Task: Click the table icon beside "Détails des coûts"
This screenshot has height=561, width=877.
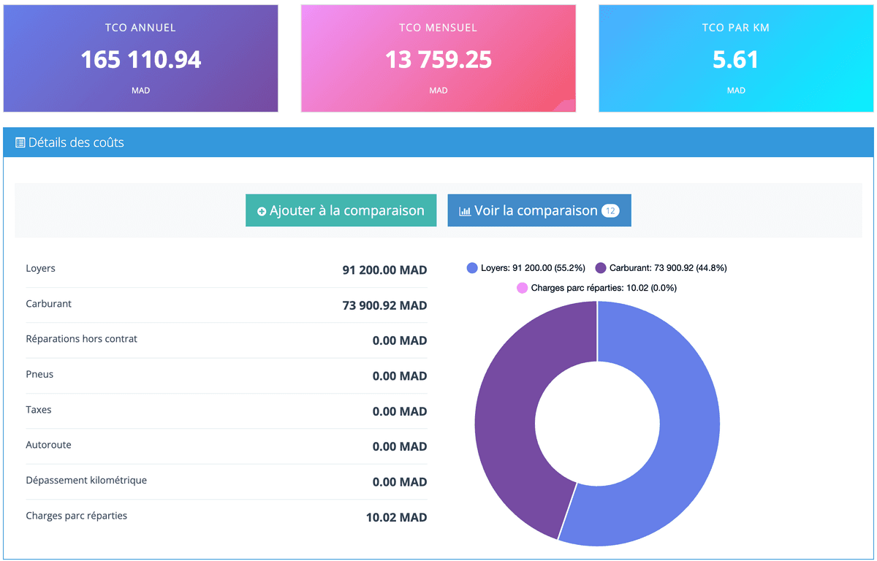Action: pos(19,142)
